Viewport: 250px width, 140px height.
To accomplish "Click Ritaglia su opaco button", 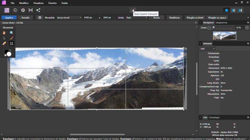I will click(x=217, y=18).
